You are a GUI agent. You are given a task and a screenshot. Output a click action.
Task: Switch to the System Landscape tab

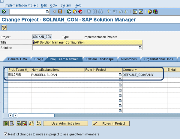pyautogui.click(x=100, y=59)
